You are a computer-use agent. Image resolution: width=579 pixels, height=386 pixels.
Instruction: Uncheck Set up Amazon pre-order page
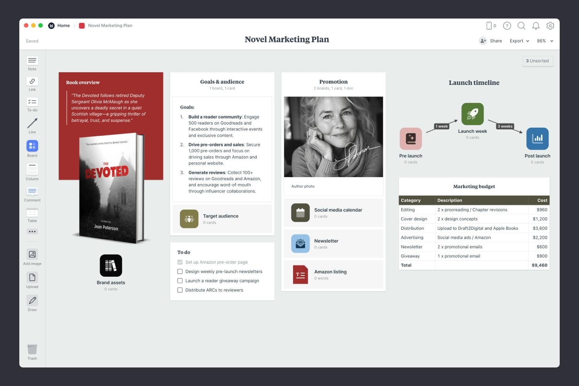[180, 262]
